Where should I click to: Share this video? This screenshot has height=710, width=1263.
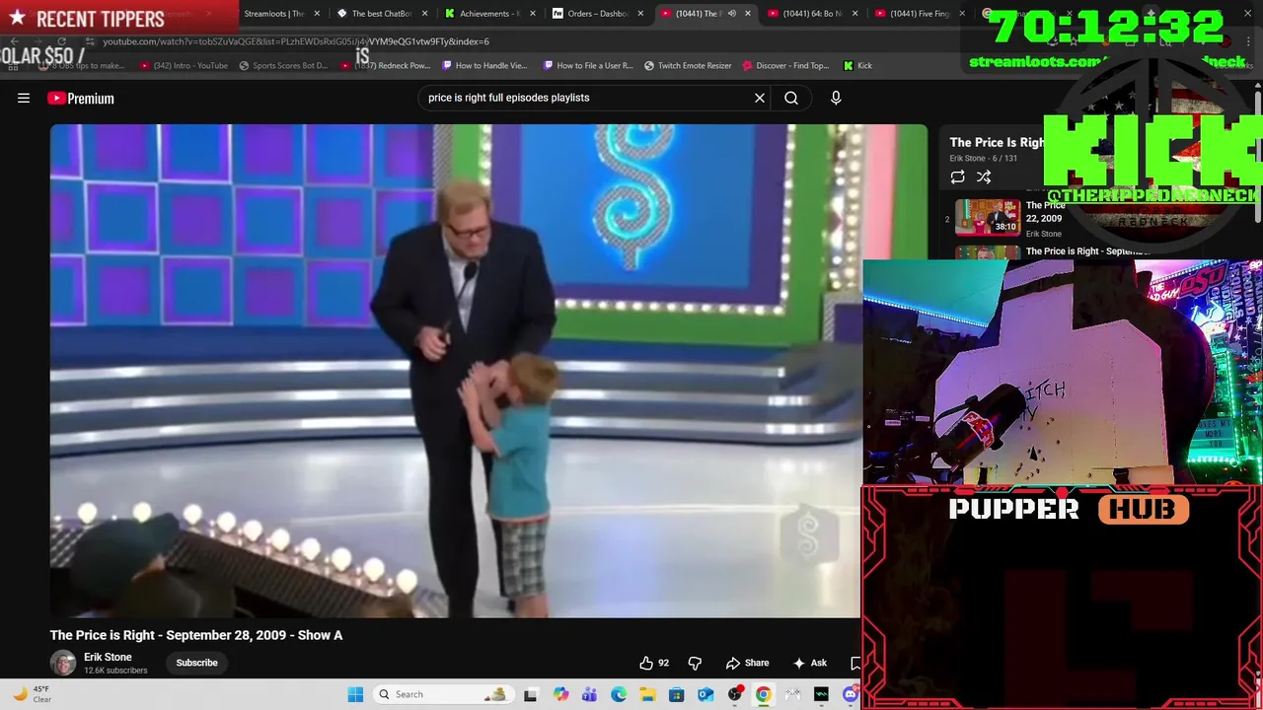click(747, 663)
